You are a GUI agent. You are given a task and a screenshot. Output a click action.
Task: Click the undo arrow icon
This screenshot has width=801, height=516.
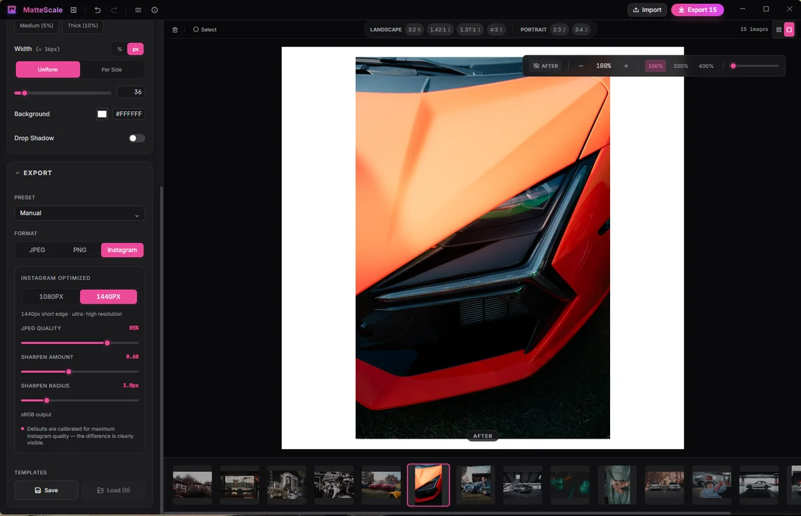pyautogui.click(x=98, y=10)
